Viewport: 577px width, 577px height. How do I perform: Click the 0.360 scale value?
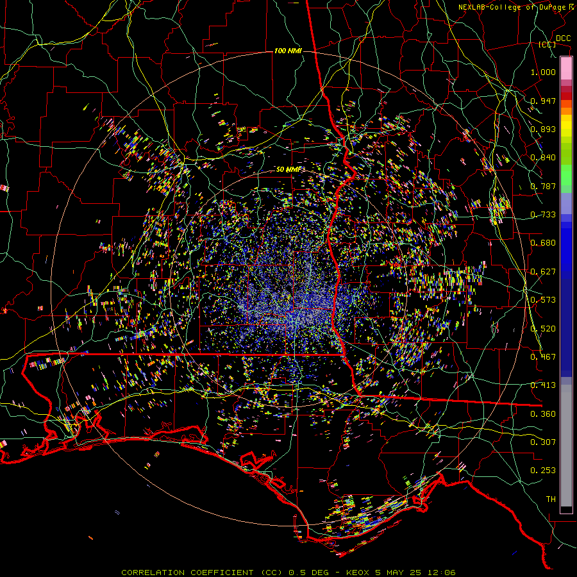pos(543,414)
